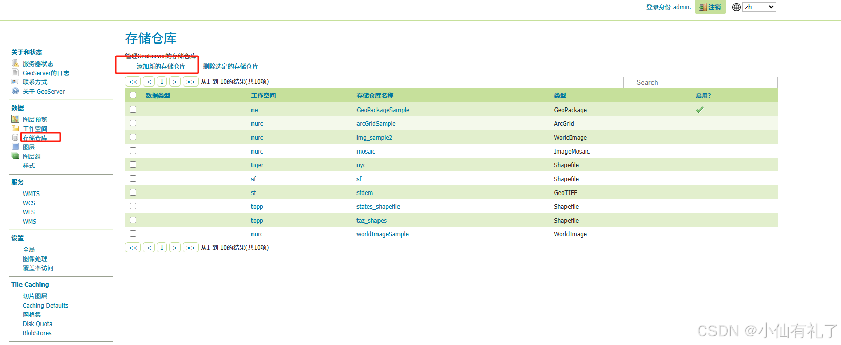Click the GeoServer logs document icon
841x345 pixels.
coord(15,73)
